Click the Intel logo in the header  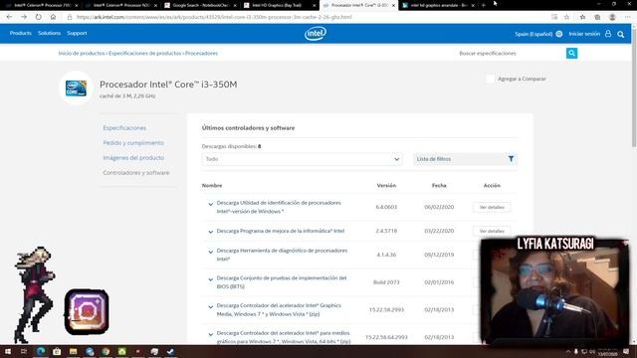316,33
